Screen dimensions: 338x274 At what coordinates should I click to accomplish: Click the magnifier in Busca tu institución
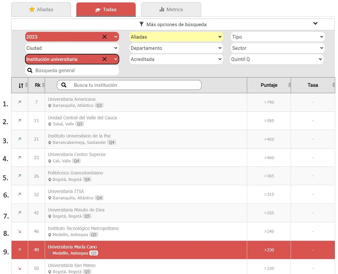click(x=64, y=85)
